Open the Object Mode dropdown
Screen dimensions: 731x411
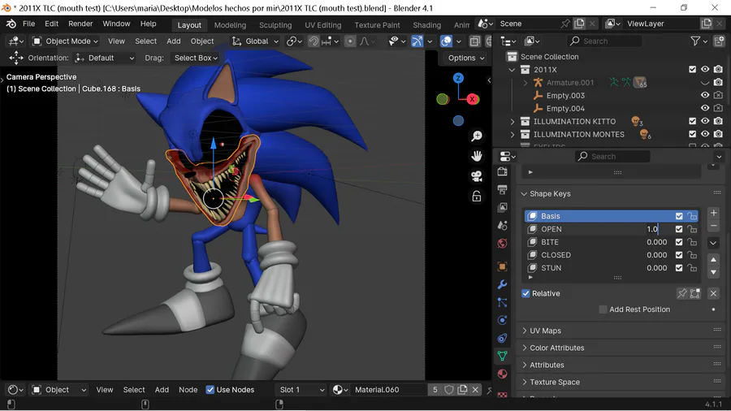[65, 41]
